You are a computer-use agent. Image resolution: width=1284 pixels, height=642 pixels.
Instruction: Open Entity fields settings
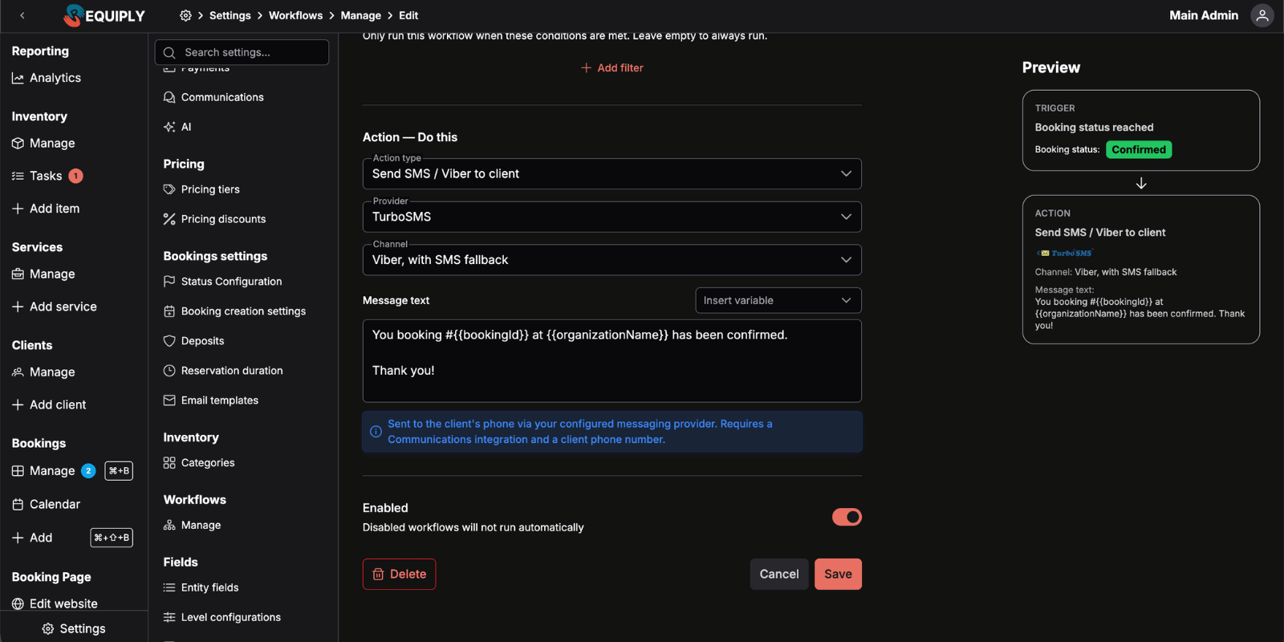click(x=201, y=587)
